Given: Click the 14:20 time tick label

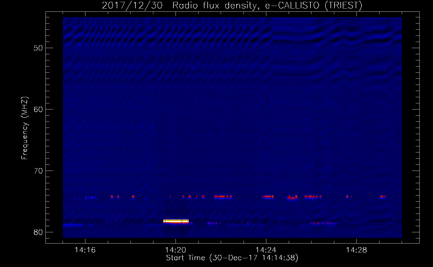Looking at the screenshot, I should tap(176, 250).
